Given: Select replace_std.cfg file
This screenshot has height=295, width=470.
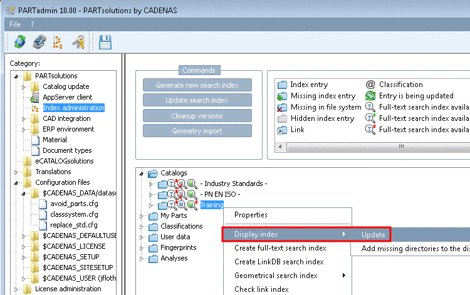Looking at the screenshot, I should 74,225.
